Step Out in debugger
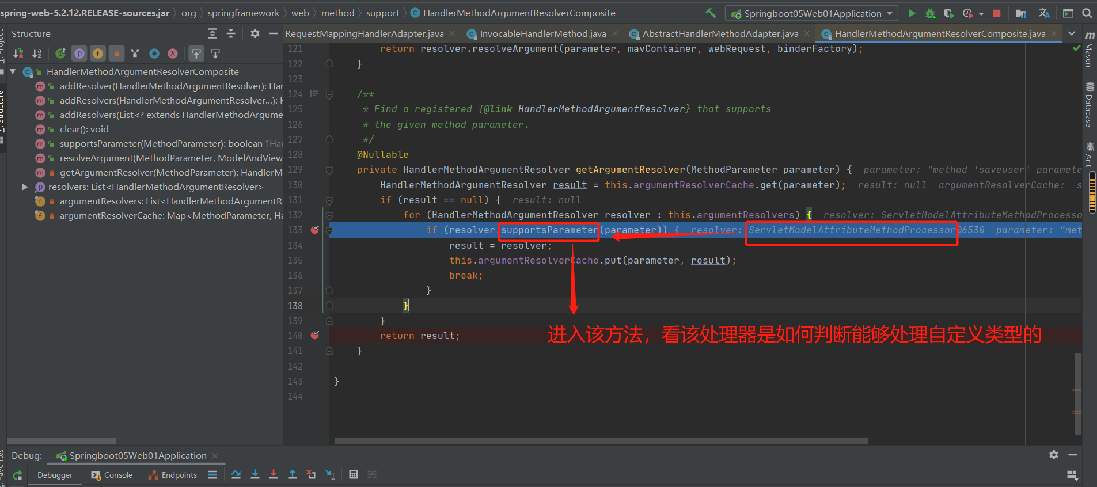Screen dimensions: 1097x487 pyautogui.click(x=293, y=474)
